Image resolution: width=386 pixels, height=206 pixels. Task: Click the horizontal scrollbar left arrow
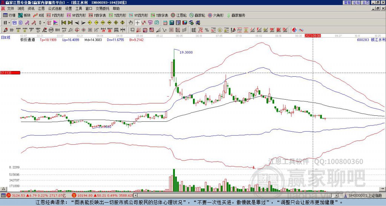(136, 195)
